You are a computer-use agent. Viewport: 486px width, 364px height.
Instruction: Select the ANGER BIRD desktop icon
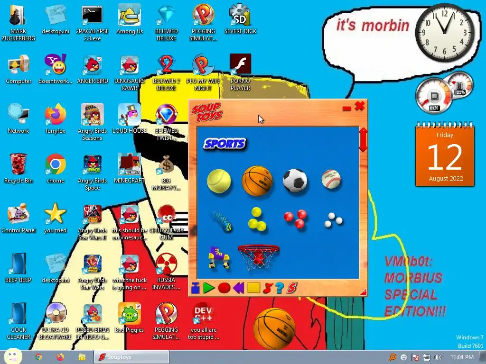[x=93, y=69]
